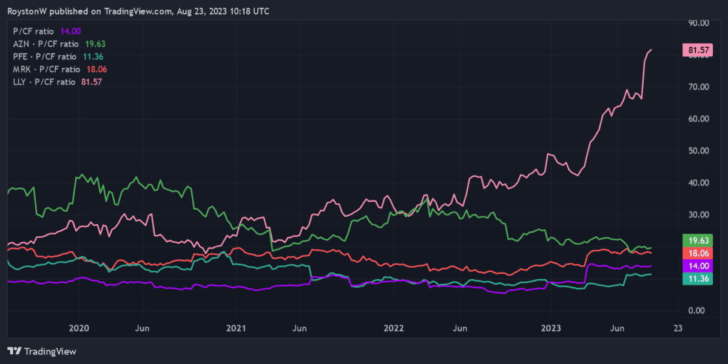Select the PFE P/CF ratio legend entry
Screen dimensions: 728x364
pyautogui.click(x=57, y=56)
